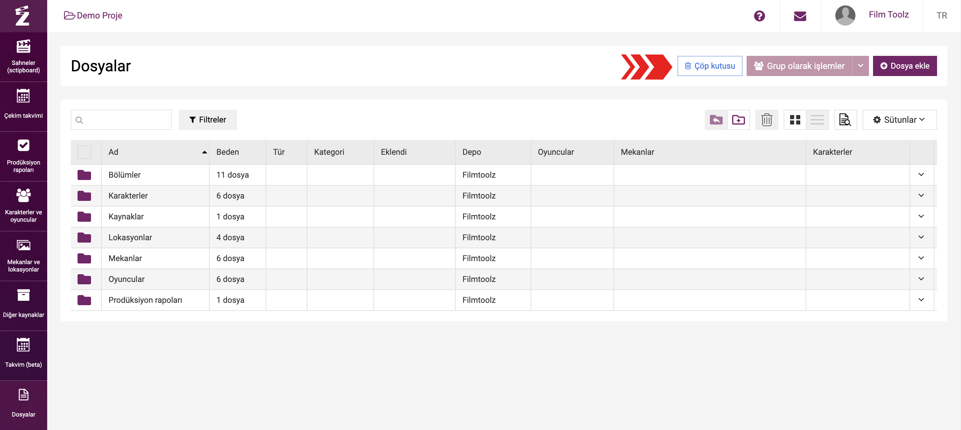Open the Prodüksiyon rapoları folder name

coord(145,300)
